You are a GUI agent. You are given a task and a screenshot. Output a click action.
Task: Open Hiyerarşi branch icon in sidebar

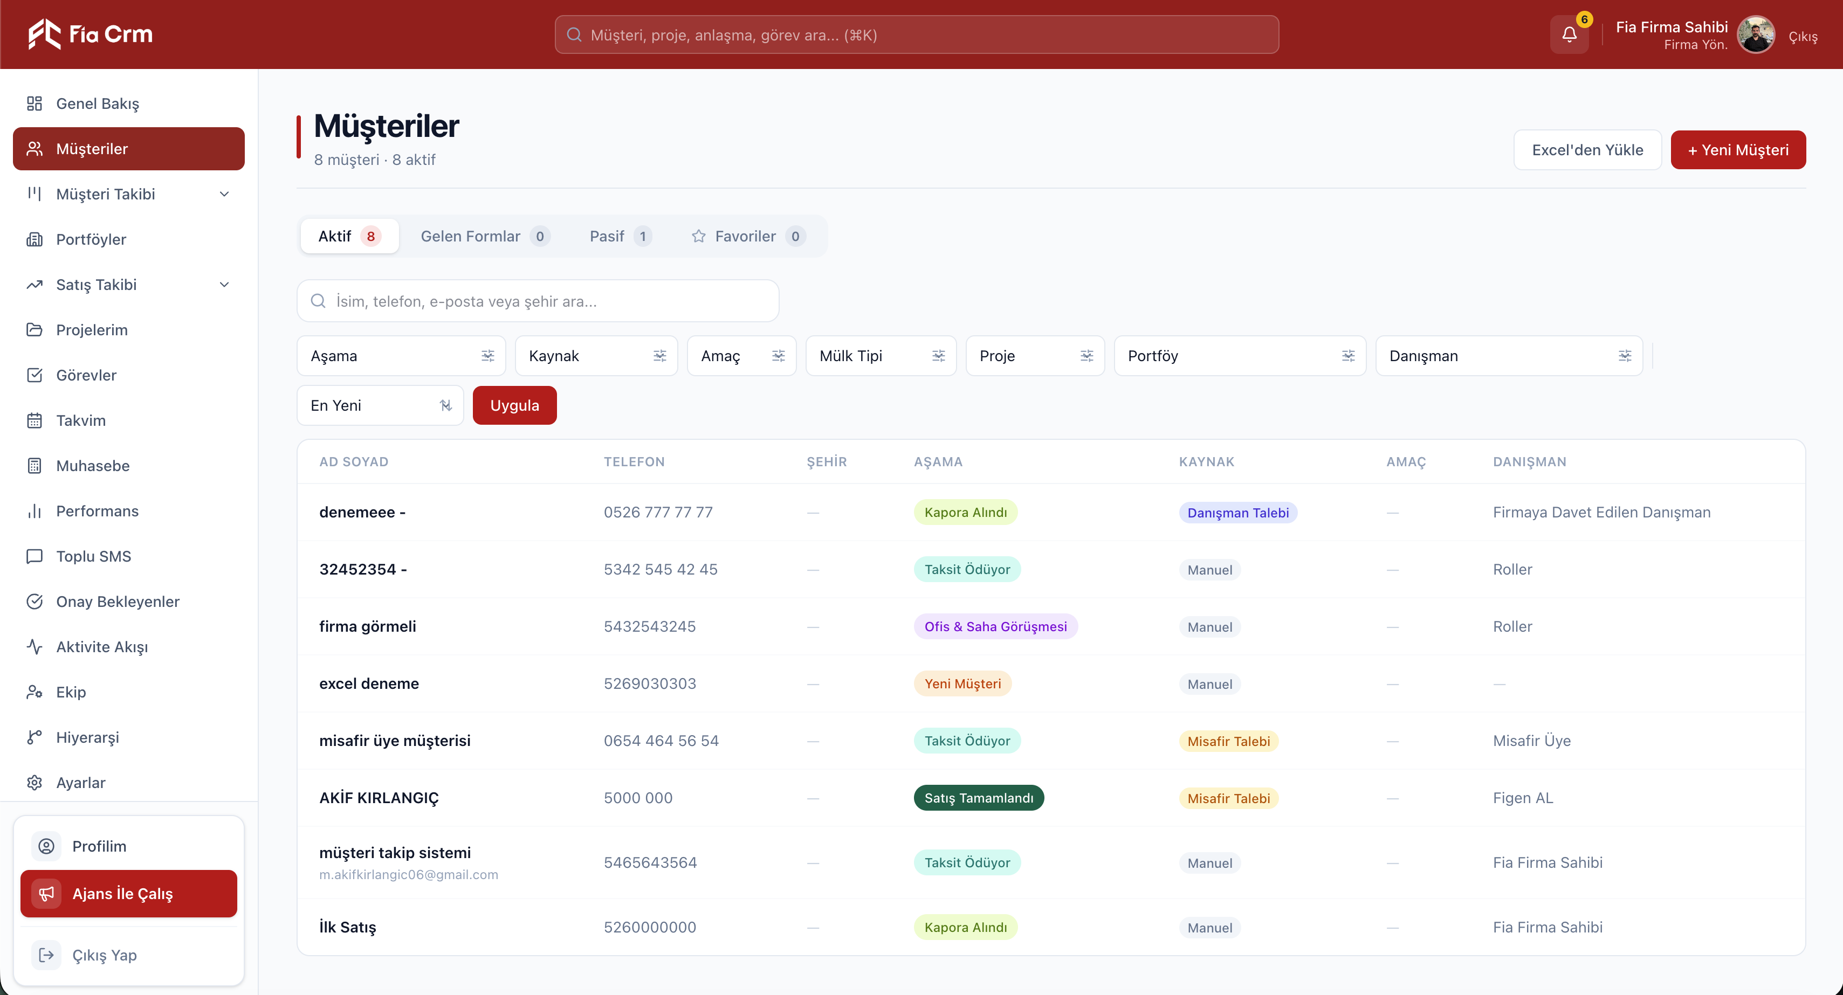[35, 737]
